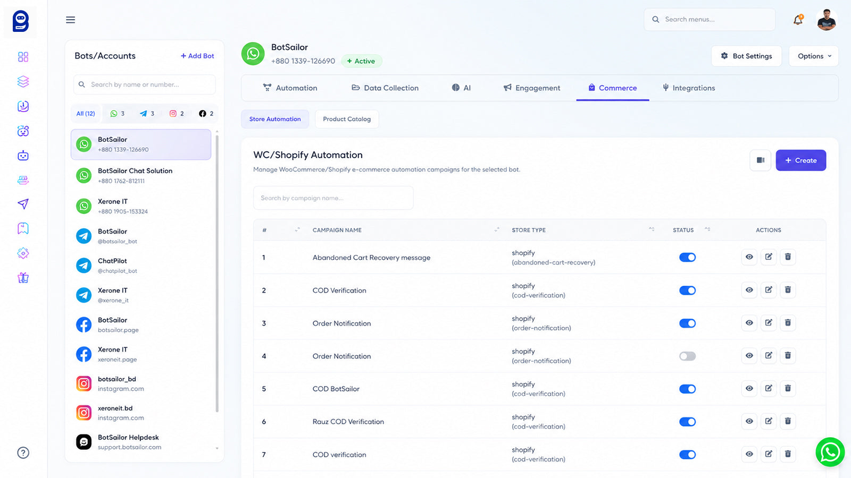Disable the Rauz COD Verification toggle
Image resolution: width=851 pixels, height=478 pixels.
(x=687, y=422)
